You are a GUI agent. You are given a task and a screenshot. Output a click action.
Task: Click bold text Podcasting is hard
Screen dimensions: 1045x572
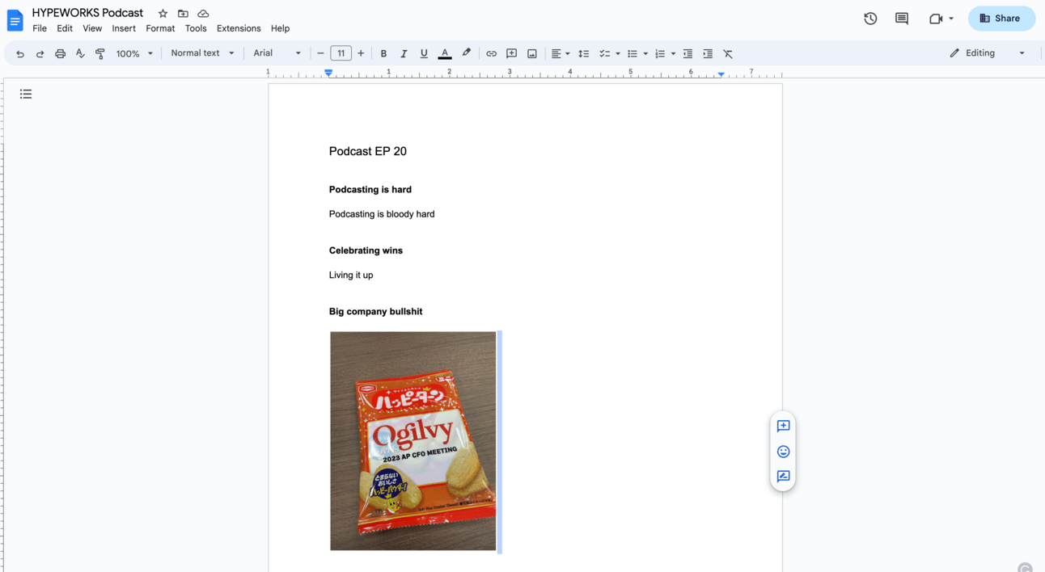coord(370,190)
